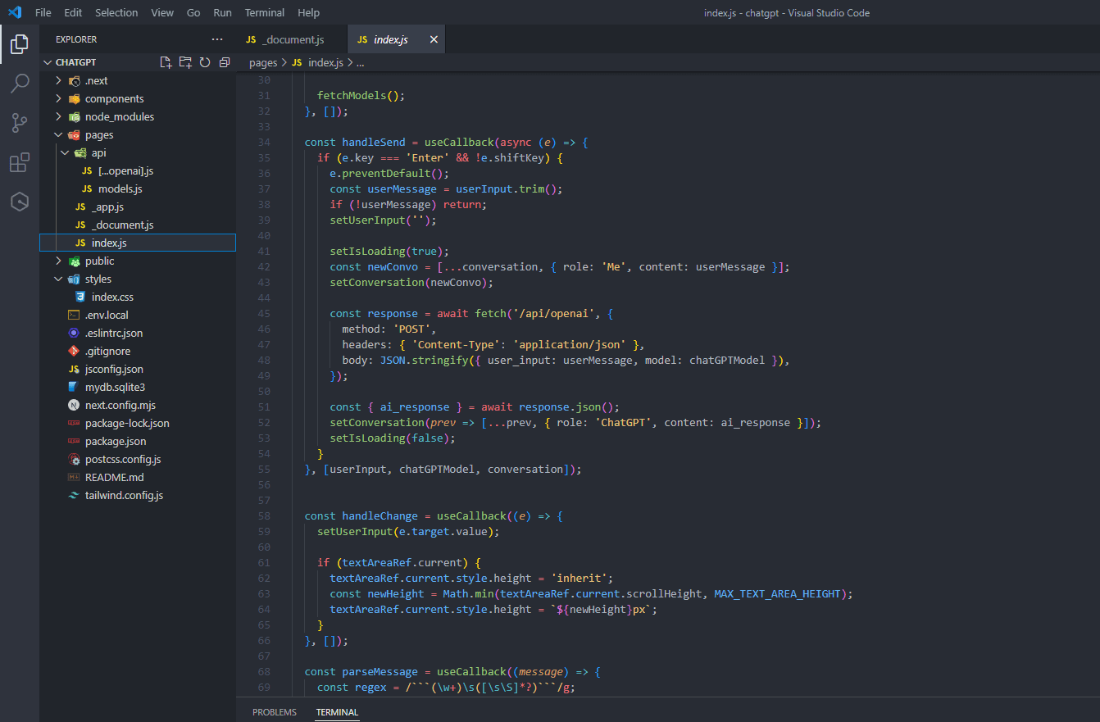The image size is (1100, 722).
Task: Select the TERMINAL panel tab
Action: point(338,712)
